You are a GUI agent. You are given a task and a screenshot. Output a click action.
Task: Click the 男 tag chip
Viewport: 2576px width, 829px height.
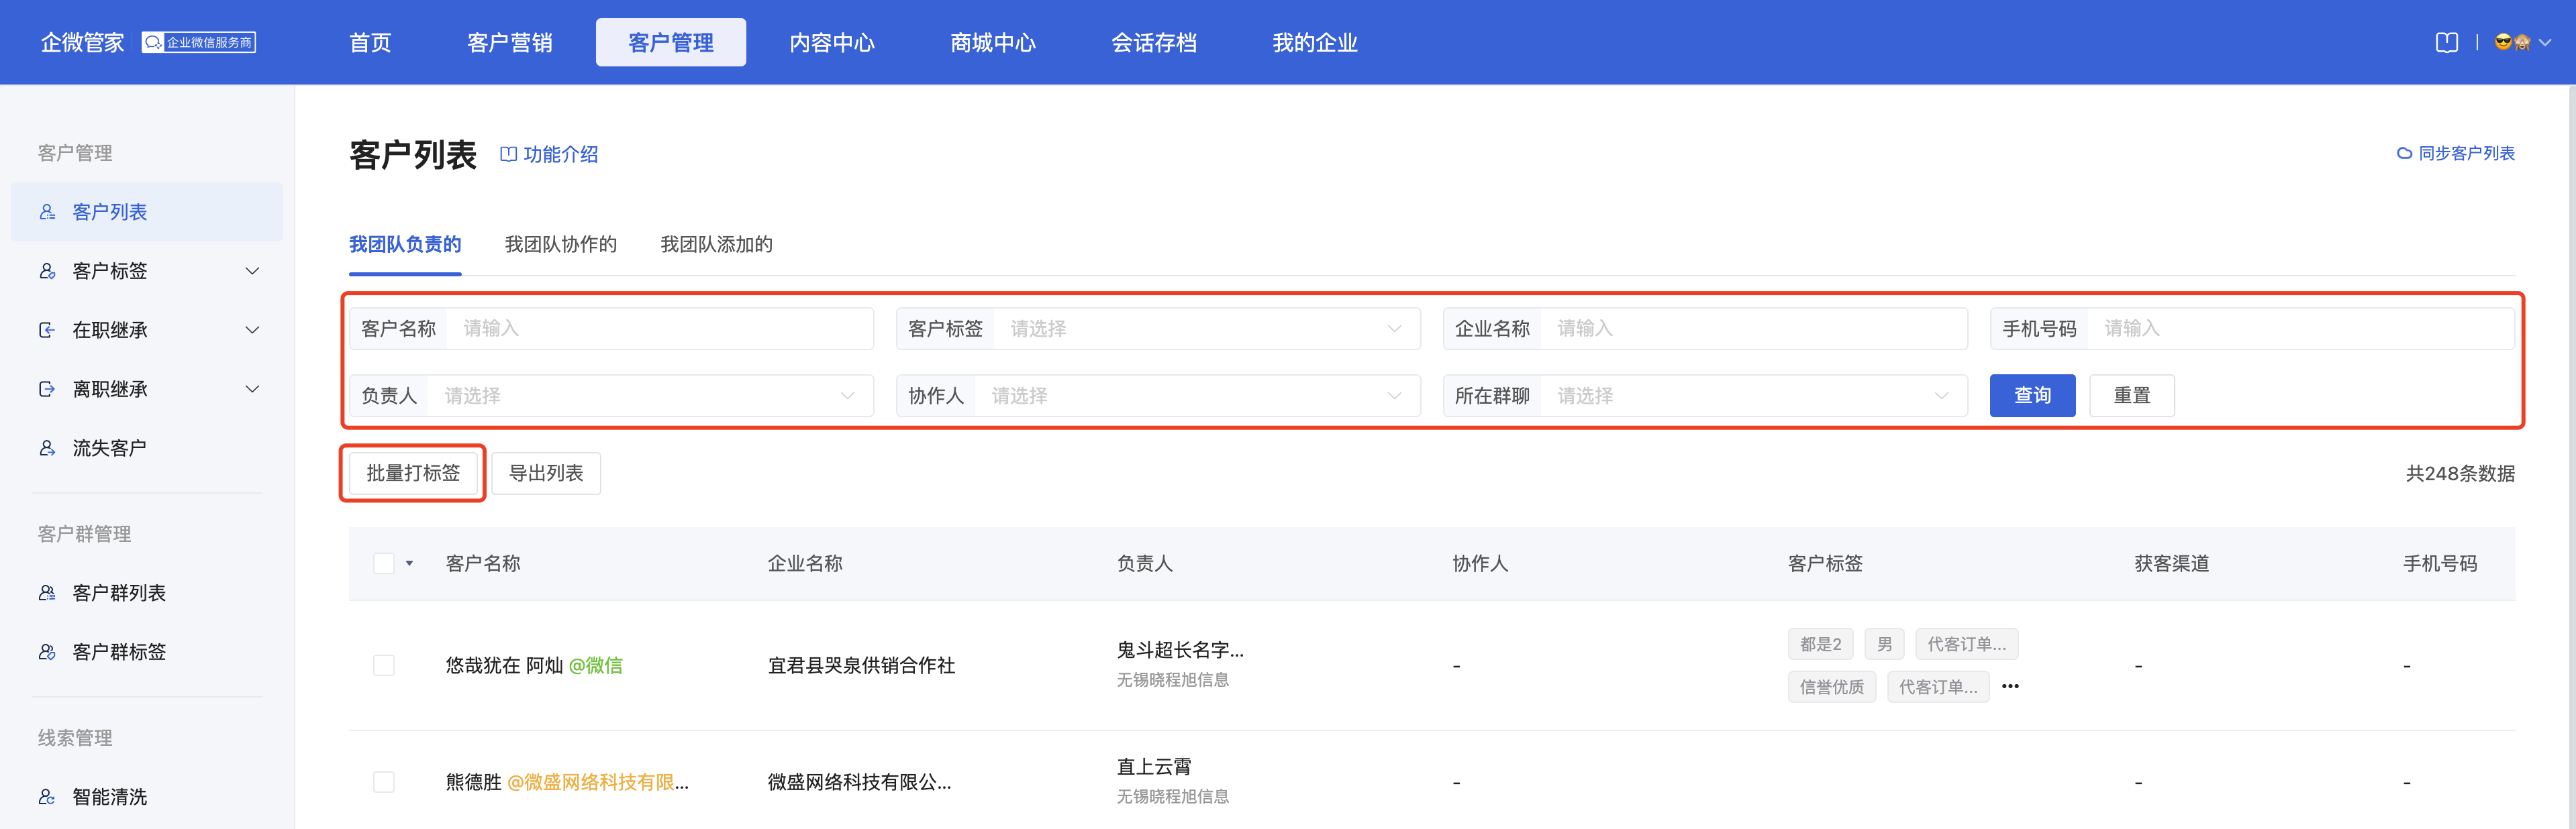pos(1884,645)
